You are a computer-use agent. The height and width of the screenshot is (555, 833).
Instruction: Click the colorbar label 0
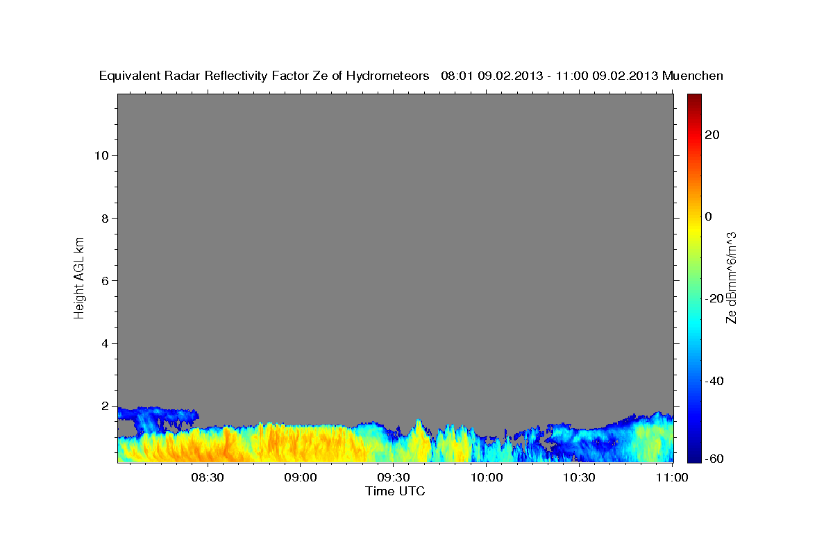pyautogui.click(x=709, y=216)
